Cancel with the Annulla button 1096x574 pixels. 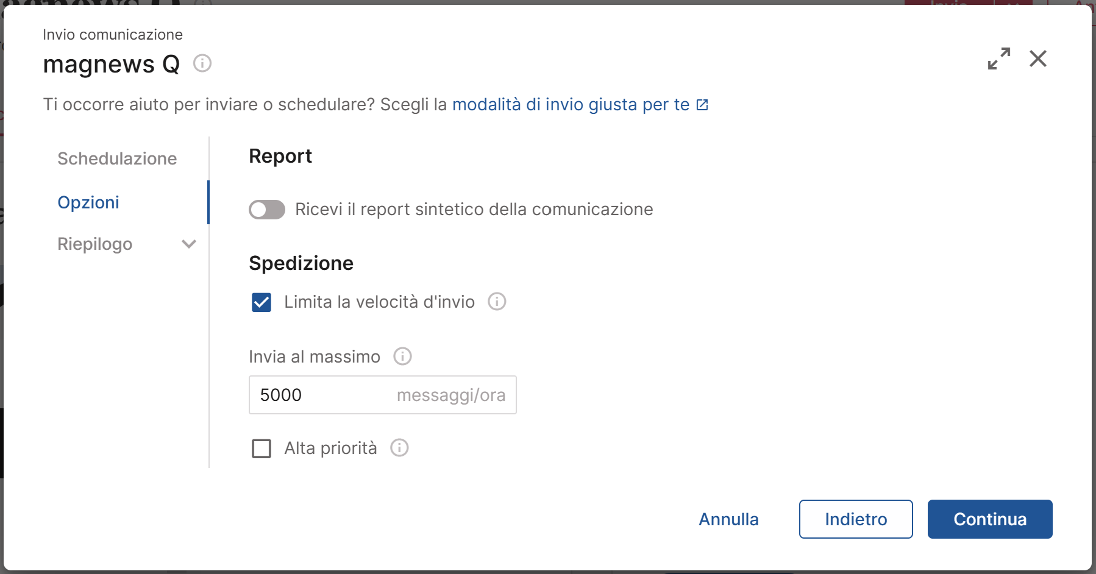[729, 519]
